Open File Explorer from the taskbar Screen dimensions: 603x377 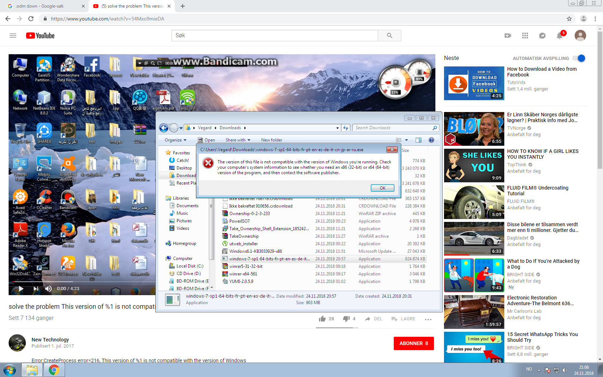(32, 370)
